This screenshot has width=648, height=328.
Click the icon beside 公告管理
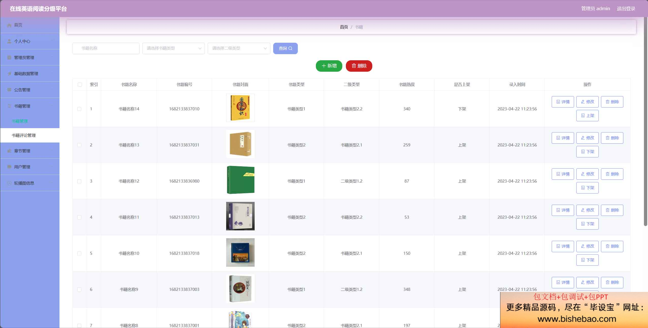tap(9, 90)
